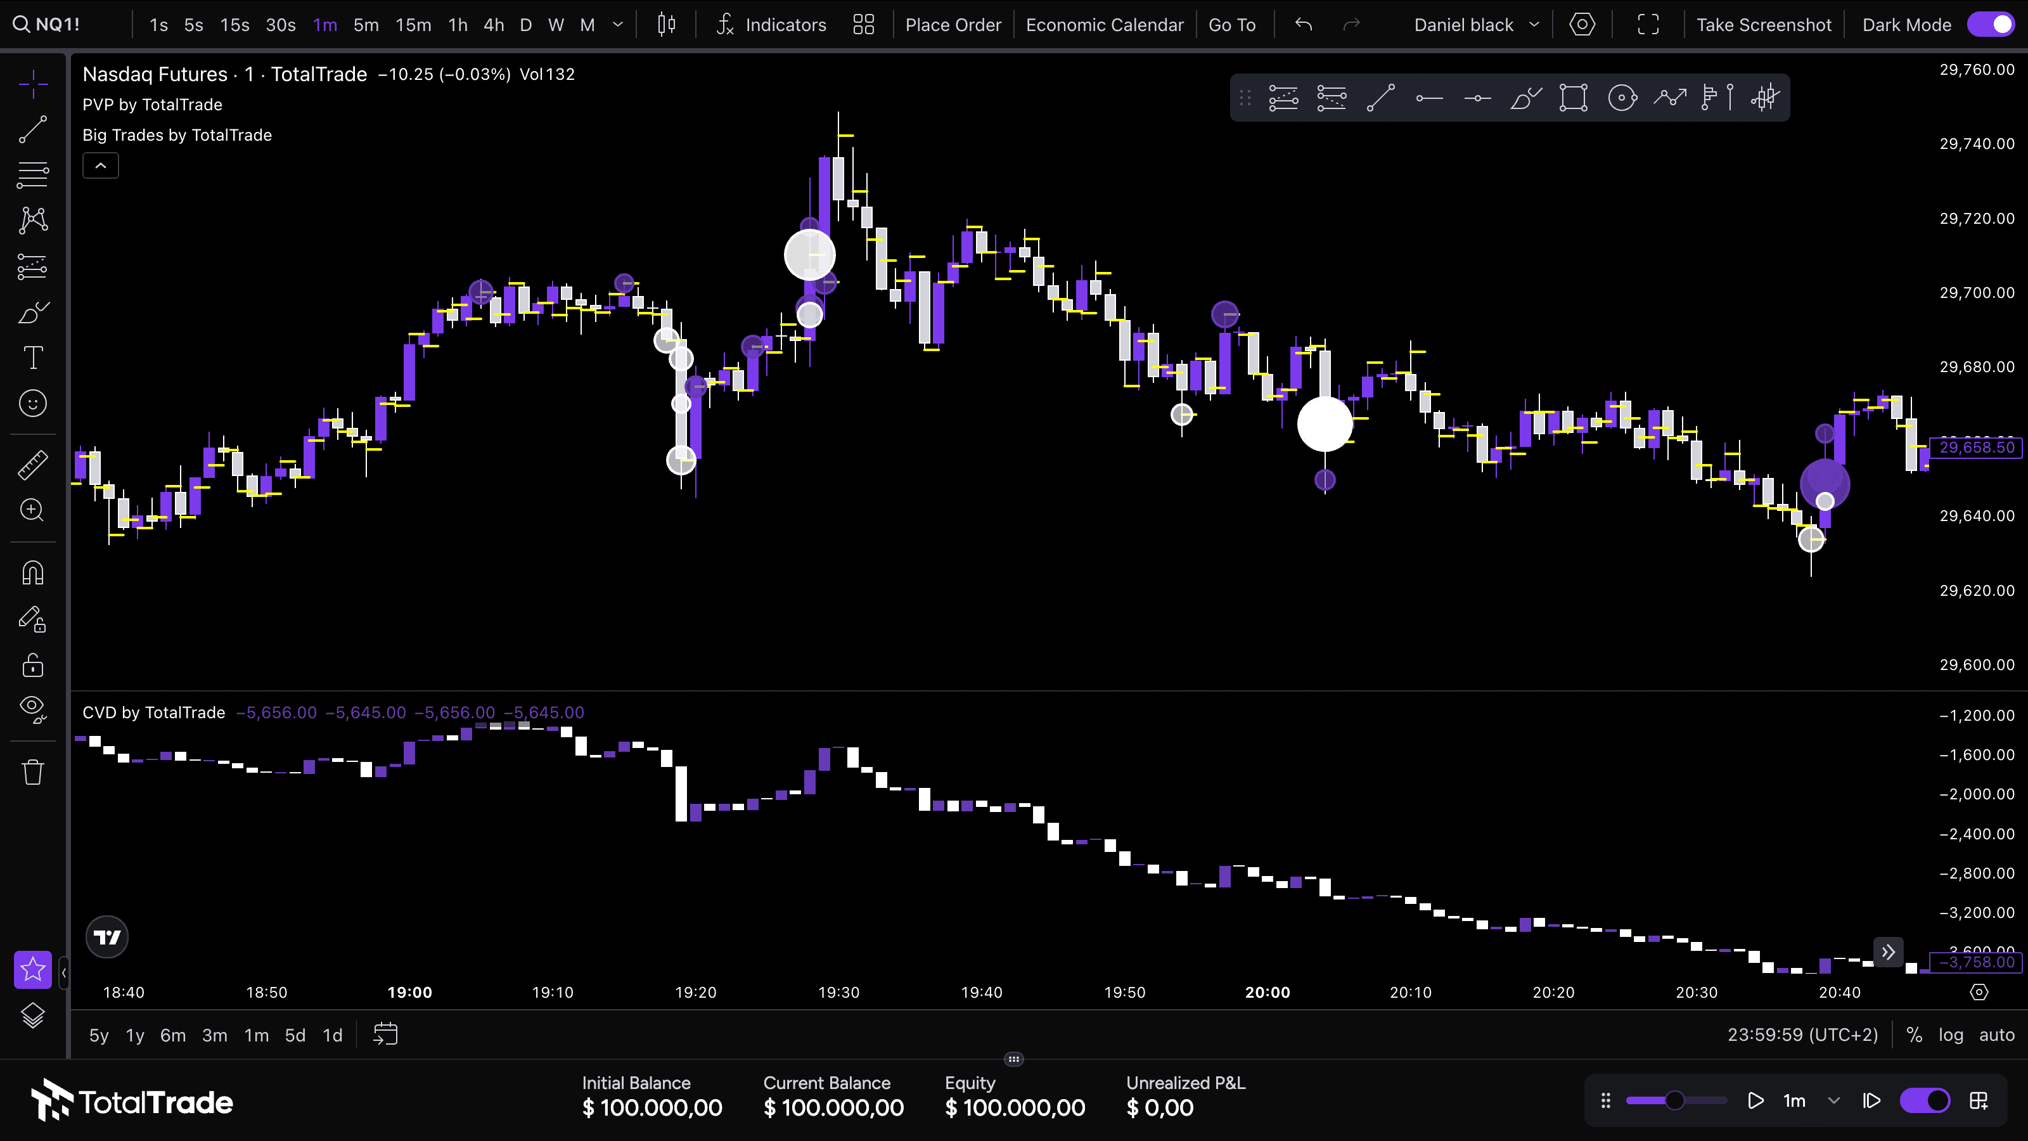Click the purple favorites star icon

(x=33, y=969)
